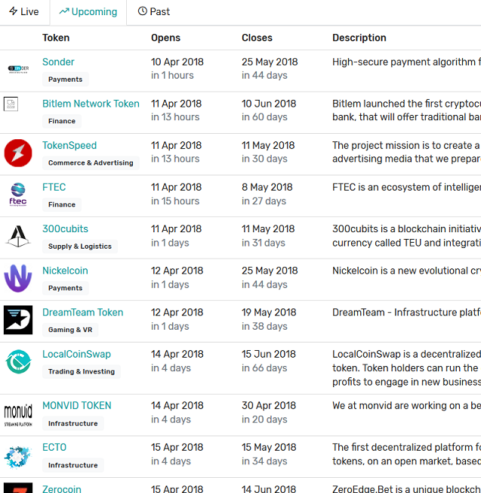Image resolution: width=481 pixels, height=493 pixels.
Task: Click the clock icon beside Past
Action: [x=142, y=11]
